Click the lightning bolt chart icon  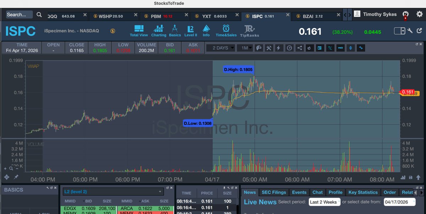pos(279,48)
